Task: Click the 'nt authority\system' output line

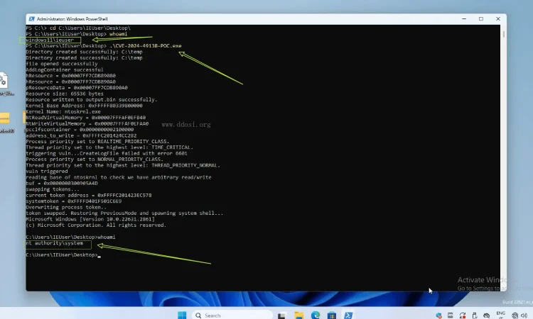Action: pyautogui.click(x=55, y=243)
